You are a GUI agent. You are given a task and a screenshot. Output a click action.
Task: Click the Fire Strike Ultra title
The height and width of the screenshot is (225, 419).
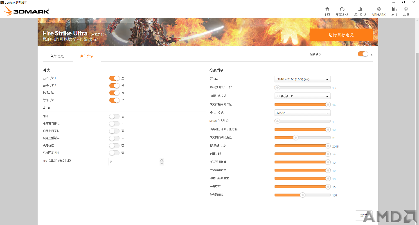click(x=65, y=33)
